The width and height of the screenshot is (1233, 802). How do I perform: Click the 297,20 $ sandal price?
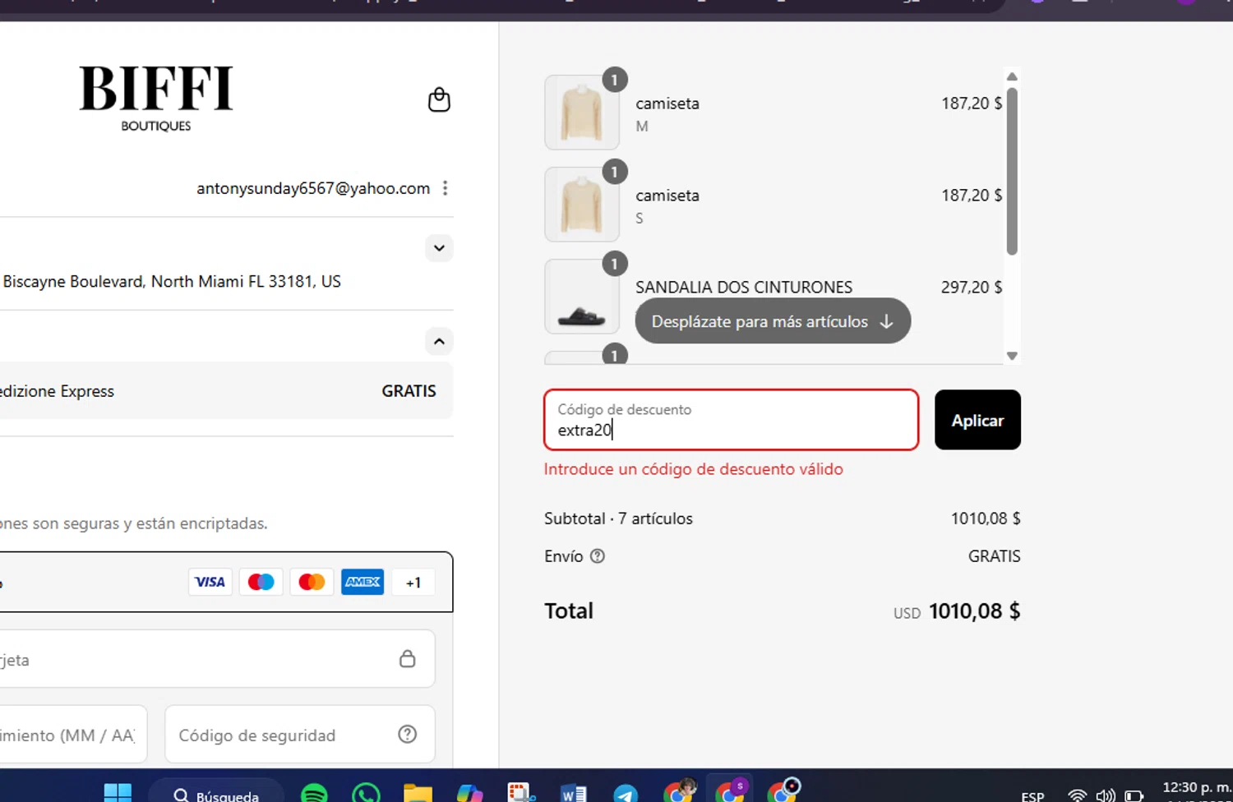coord(972,288)
